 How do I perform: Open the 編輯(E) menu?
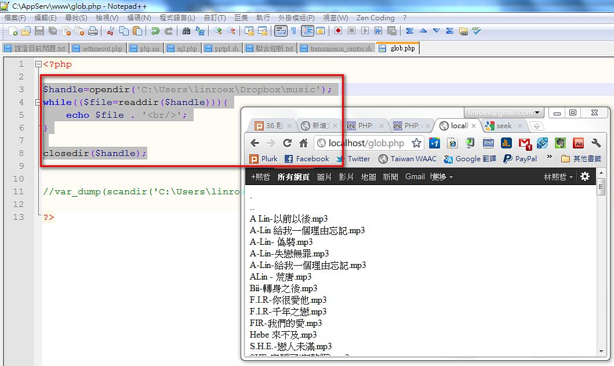(x=45, y=18)
